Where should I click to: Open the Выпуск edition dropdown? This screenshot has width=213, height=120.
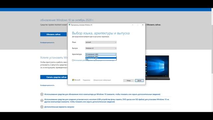tap(101, 48)
